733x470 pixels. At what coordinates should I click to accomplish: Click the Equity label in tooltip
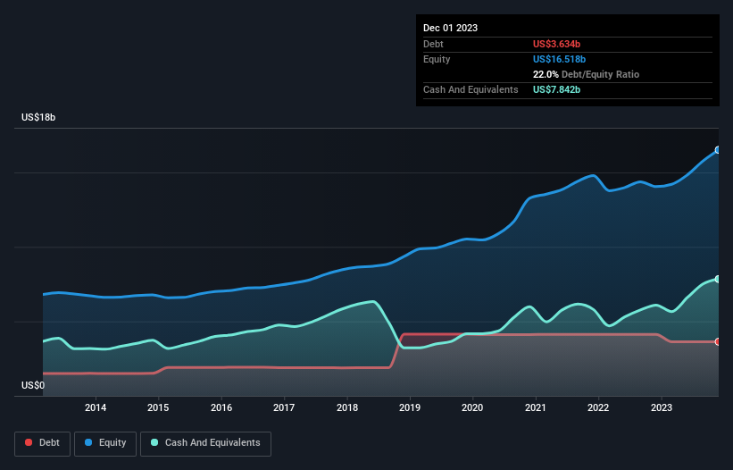point(437,59)
